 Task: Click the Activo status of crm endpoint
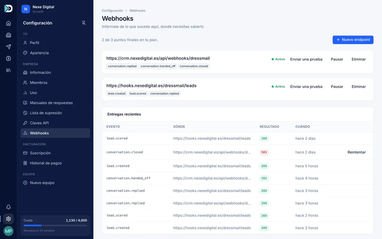278,59
